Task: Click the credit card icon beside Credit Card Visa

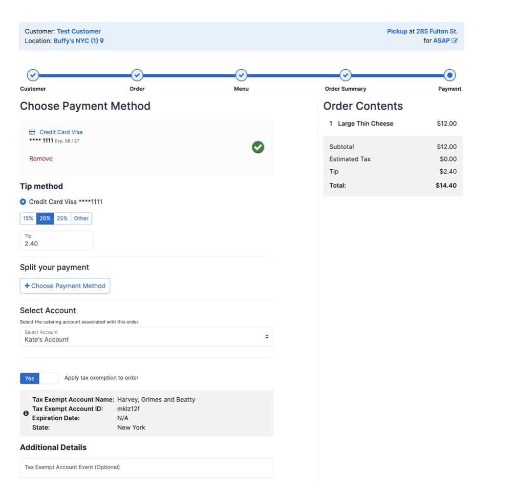Action: pos(32,132)
